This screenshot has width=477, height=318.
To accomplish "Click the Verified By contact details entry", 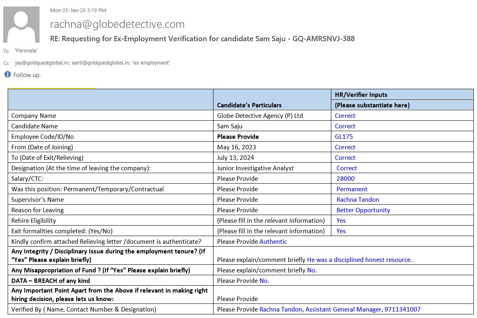I will [x=340, y=310].
